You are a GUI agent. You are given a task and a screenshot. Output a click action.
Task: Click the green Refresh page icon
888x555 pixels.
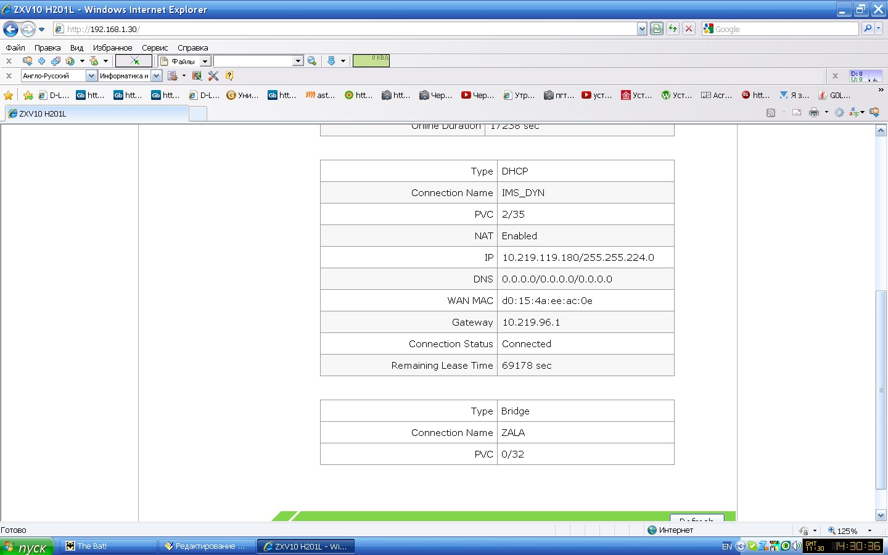click(673, 29)
